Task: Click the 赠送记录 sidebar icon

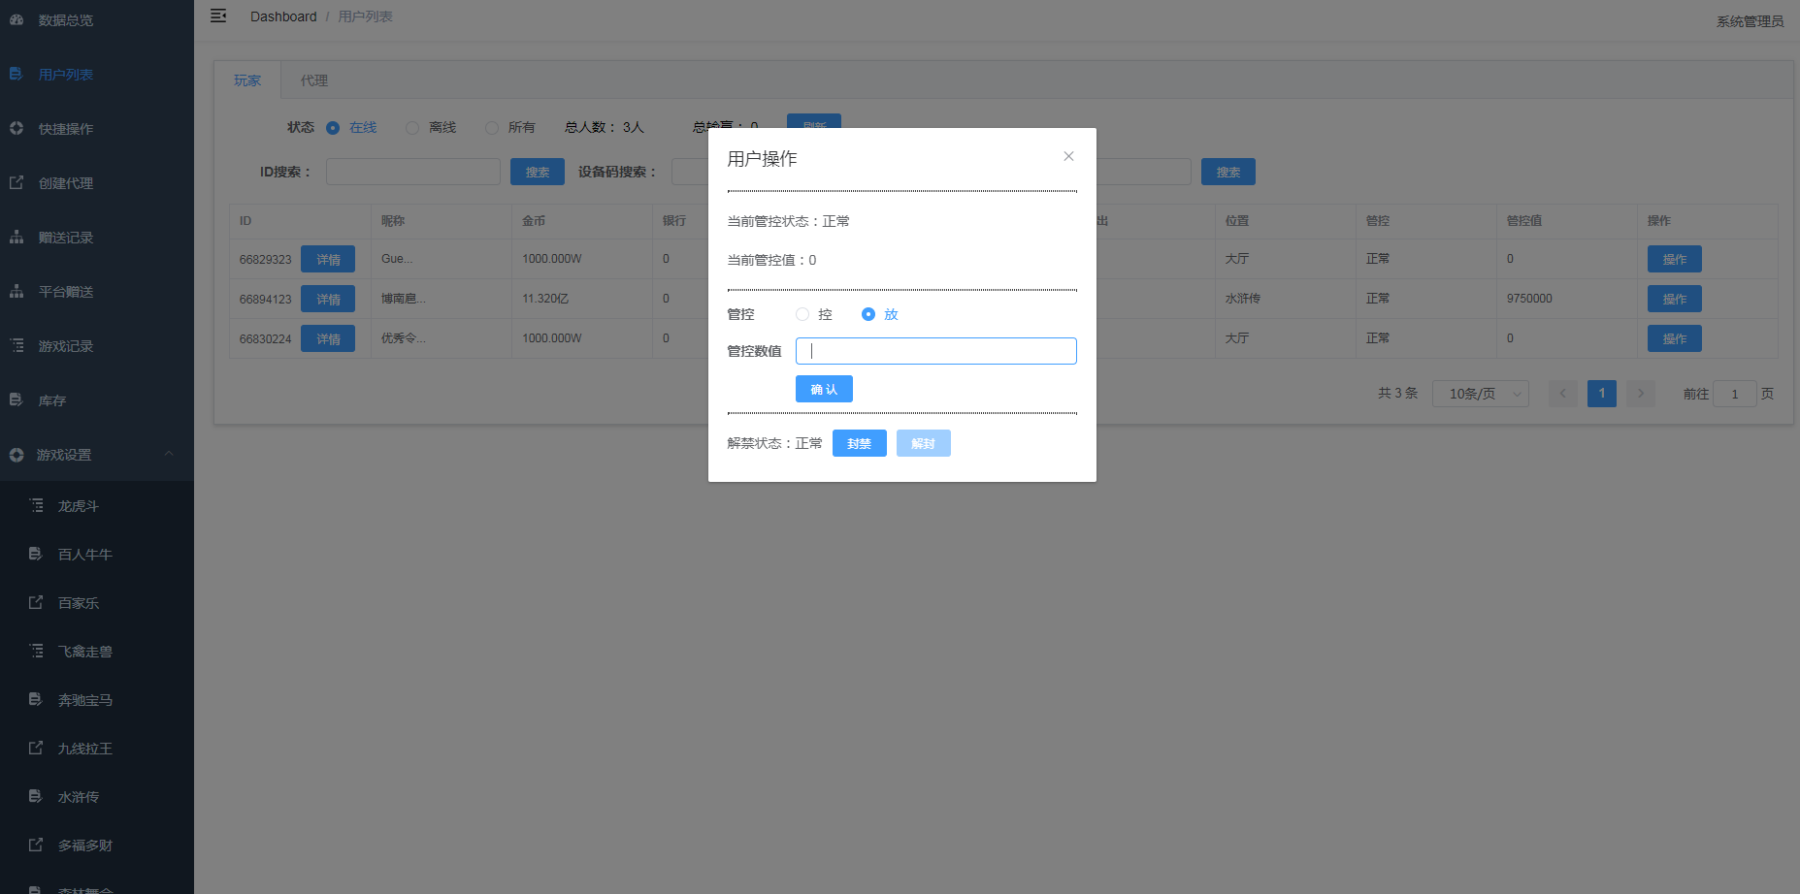Action: [16, 237]
